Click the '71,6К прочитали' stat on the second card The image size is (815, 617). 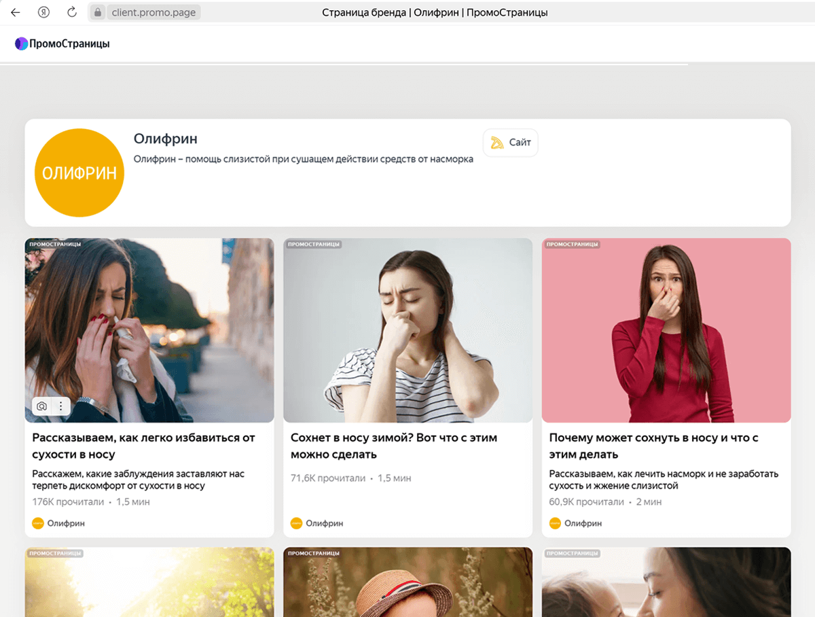pyautogui.click(x=328, y=478)
